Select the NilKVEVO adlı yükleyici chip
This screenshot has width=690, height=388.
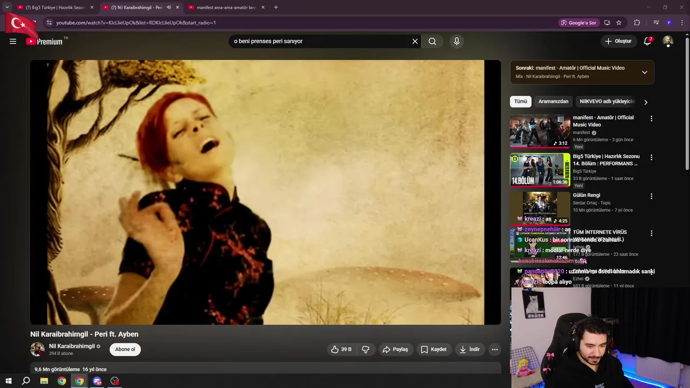[607, 102]
